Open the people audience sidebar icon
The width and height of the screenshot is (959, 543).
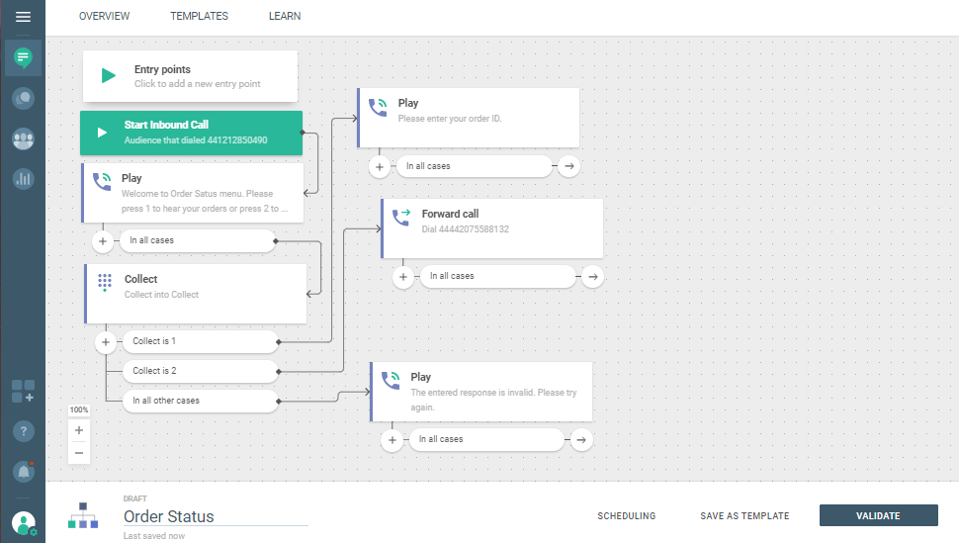(x=23, y=138)
